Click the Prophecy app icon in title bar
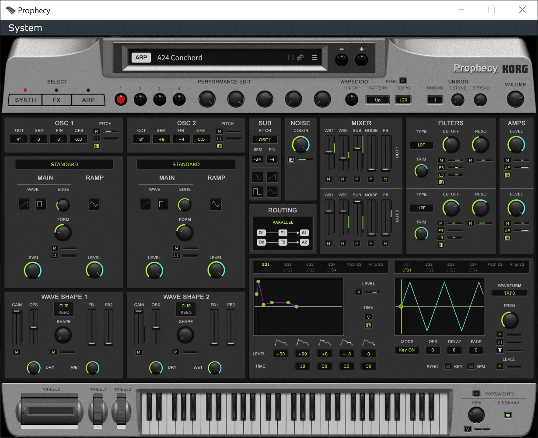Image resolution: width=538 pixels, height=438 pixels. pos(10,10)
